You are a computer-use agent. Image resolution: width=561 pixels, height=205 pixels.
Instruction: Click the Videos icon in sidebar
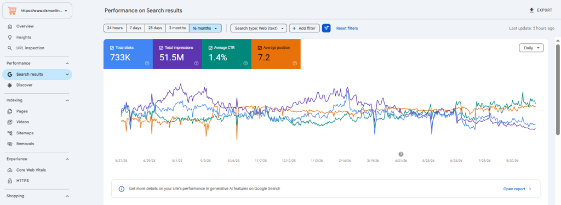point(10,122)
